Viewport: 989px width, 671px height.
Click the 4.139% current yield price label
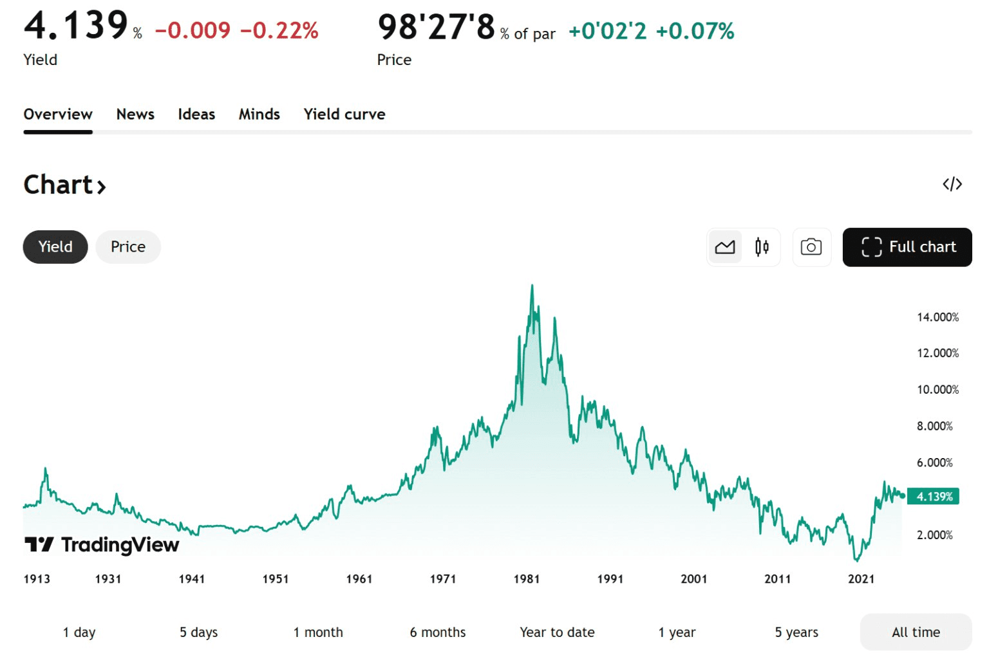tap(934, 497)
